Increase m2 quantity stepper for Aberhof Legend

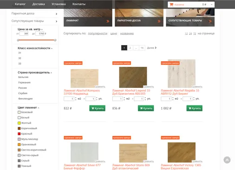(x=124, y=98)
